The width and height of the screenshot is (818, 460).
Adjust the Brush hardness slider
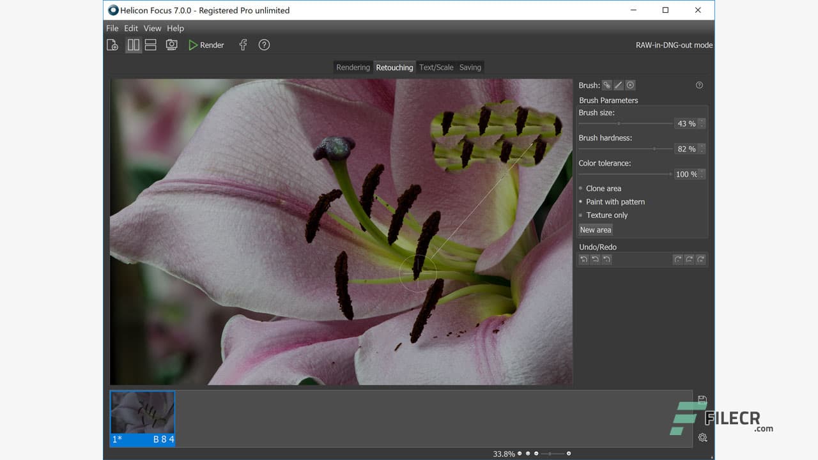(654, 149)
